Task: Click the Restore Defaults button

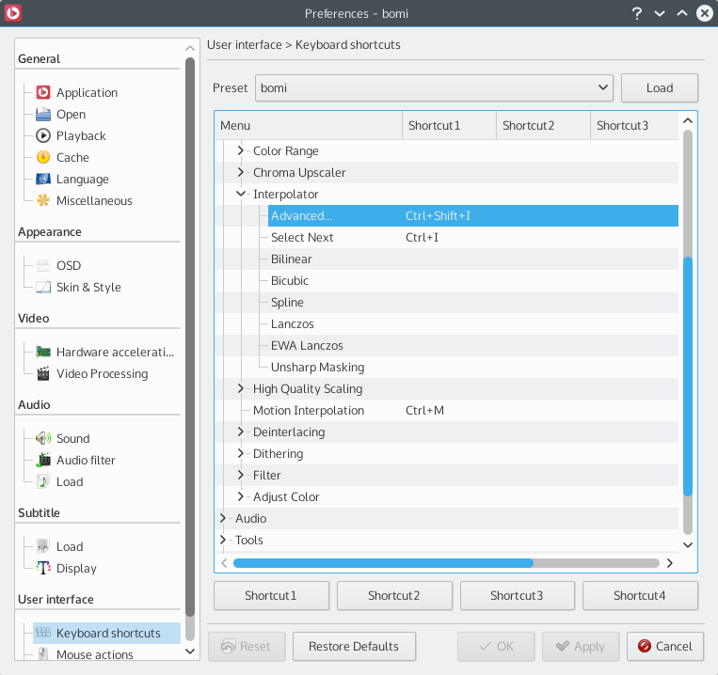Action: (353, 646)
